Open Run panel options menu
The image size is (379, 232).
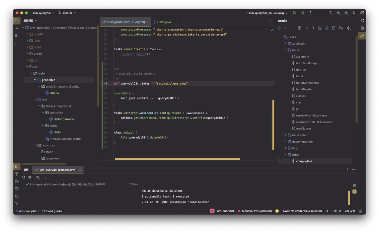347,170
